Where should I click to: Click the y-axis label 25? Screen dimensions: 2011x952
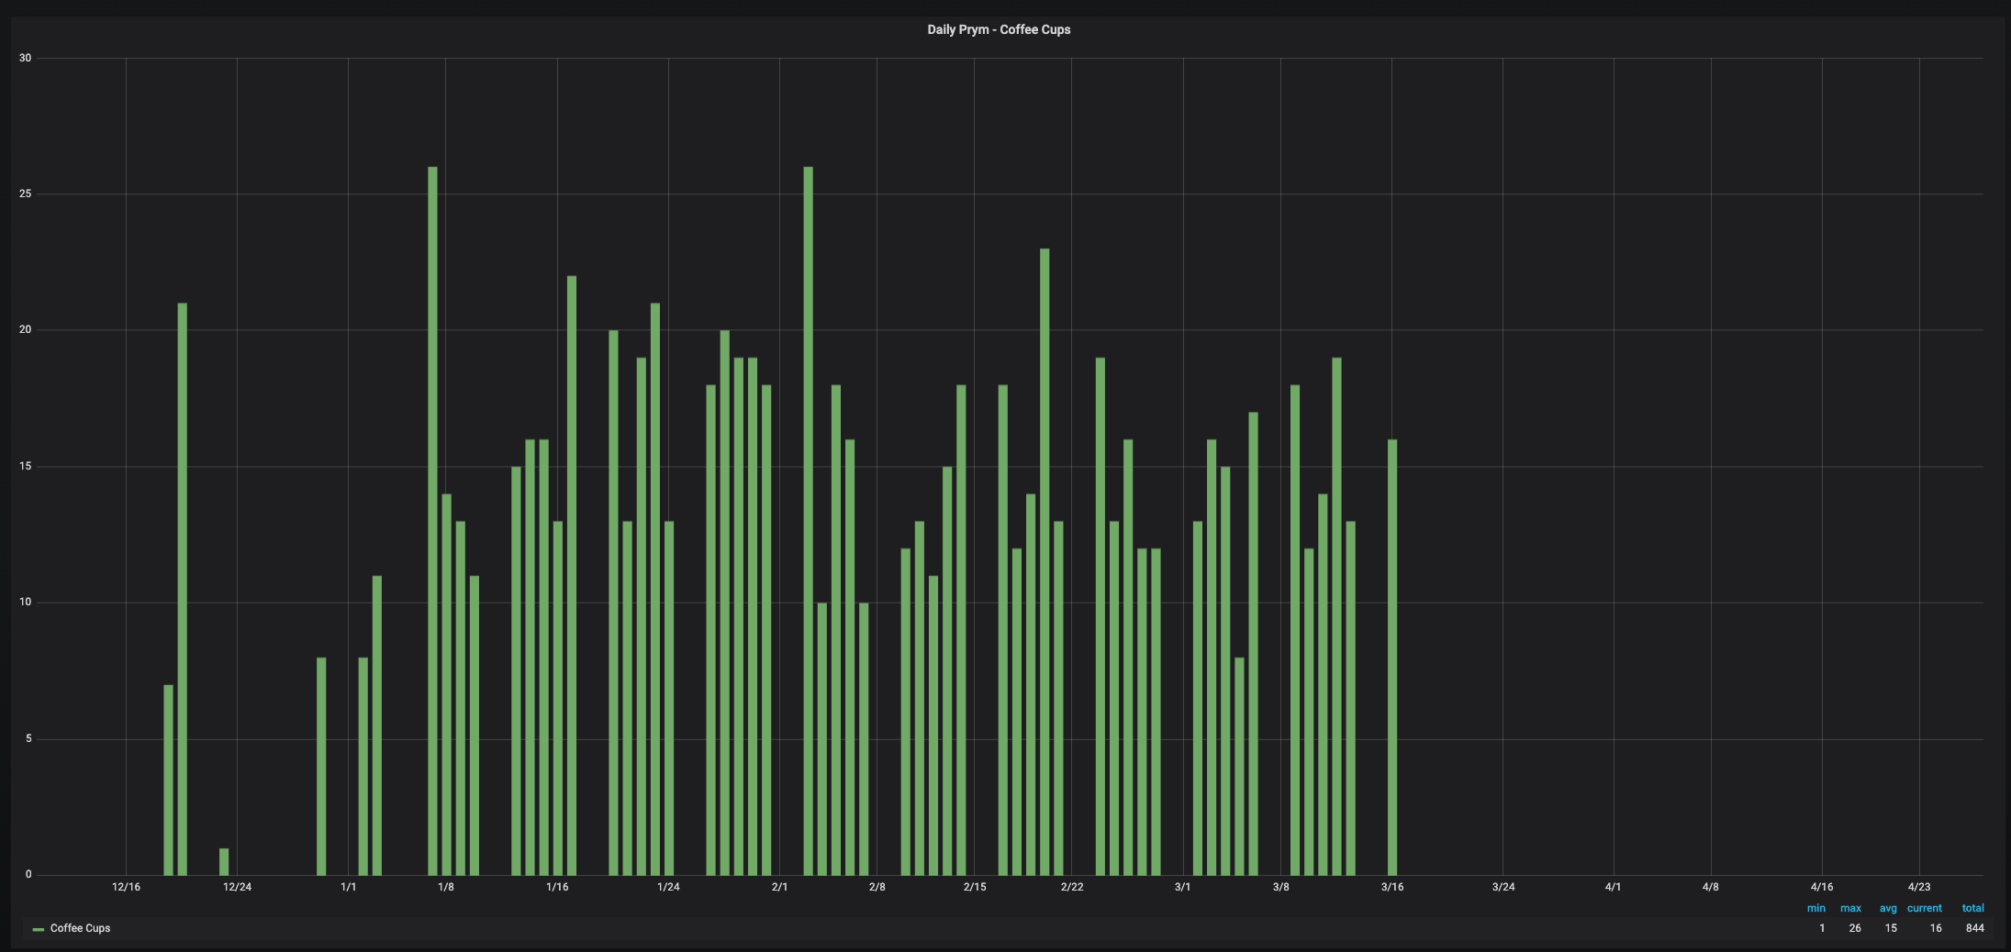(25, 194)
